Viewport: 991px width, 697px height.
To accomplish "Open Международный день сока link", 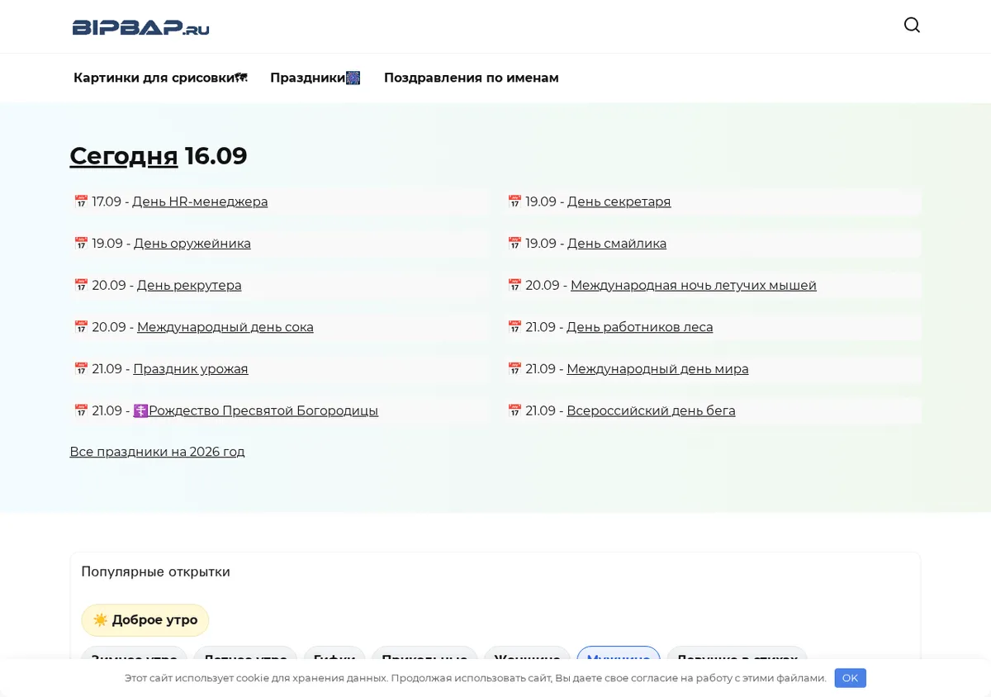I will (225, 327).
